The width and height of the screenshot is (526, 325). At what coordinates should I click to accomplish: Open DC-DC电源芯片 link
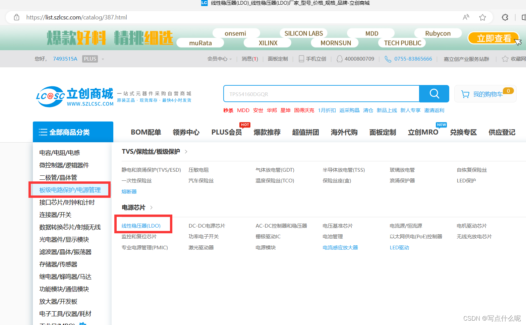[207, 226]
